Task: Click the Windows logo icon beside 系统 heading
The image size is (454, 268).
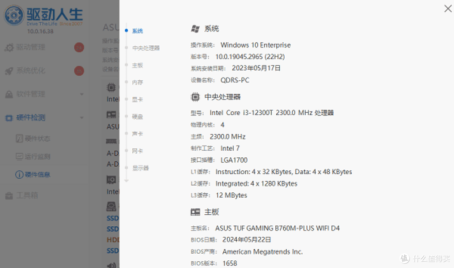Action: 195,29
